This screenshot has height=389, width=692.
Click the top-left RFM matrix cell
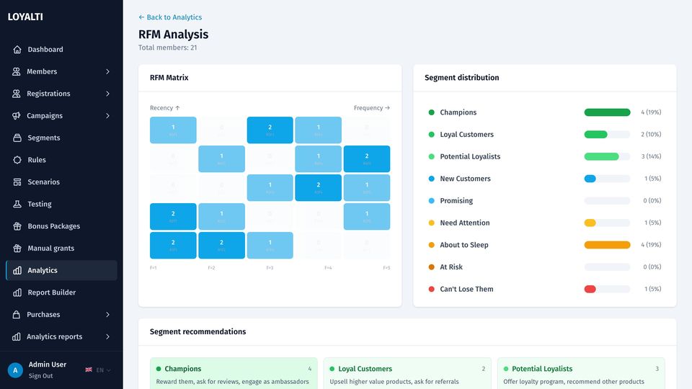point(173,130)
